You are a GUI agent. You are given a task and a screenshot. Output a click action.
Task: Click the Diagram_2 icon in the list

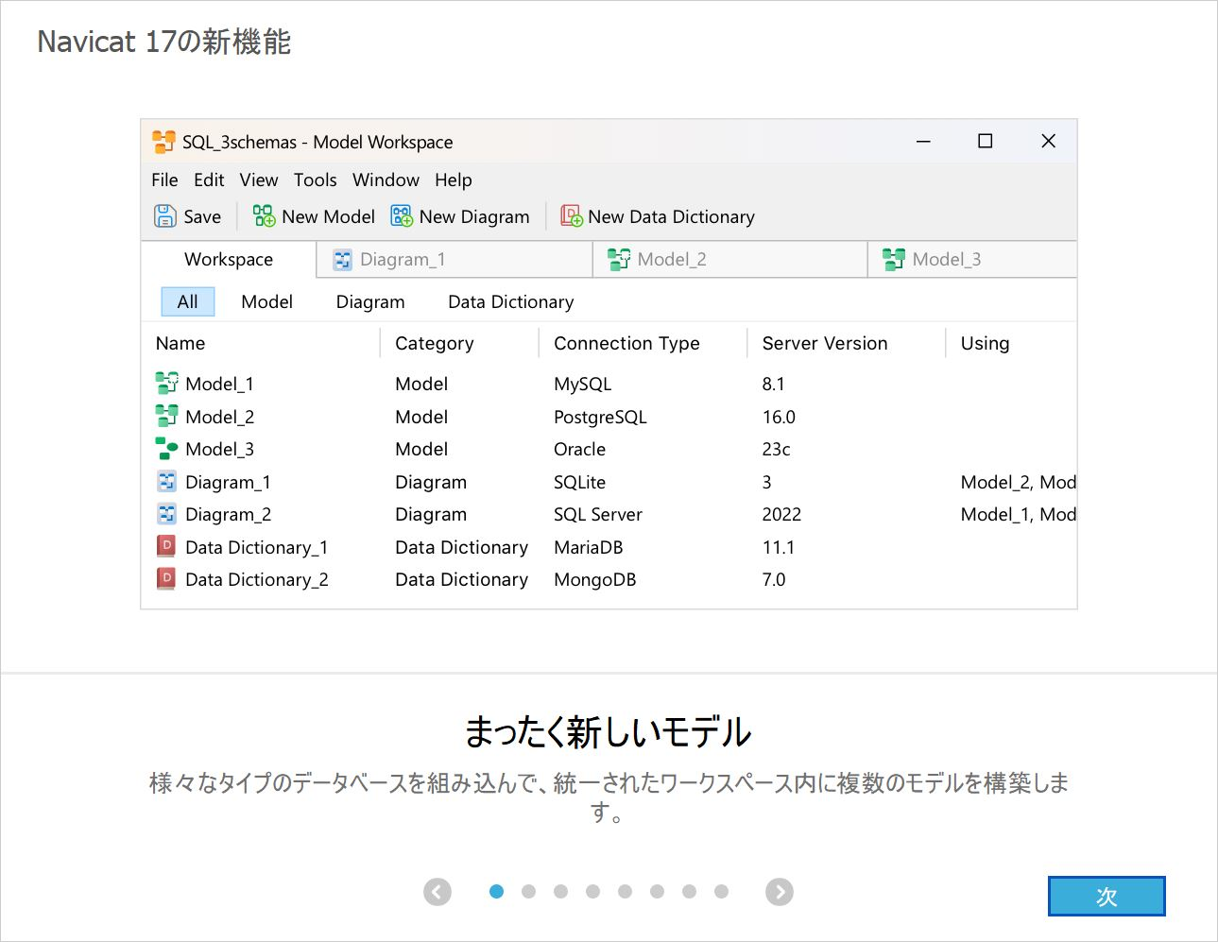click(x=166, y=514)
